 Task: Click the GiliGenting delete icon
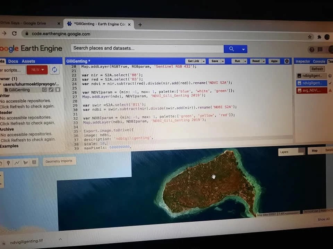(58, 90)
